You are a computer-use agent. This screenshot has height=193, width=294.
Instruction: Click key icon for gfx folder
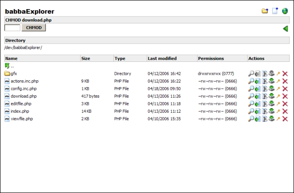click(x=278, y=74)
